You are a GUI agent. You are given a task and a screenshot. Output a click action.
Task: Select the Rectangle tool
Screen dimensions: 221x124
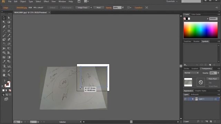pos(9,31)
